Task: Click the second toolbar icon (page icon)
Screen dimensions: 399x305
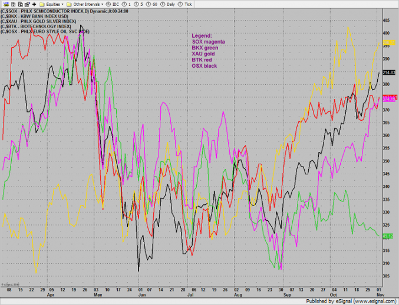Action: (14, 4)
